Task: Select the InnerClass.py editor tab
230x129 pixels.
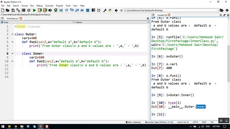Action: coord(13,18)
